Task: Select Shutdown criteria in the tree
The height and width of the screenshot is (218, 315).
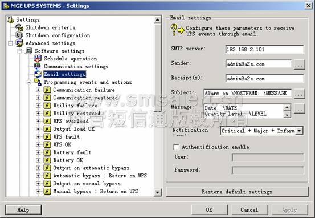Action: pos(51,27)
